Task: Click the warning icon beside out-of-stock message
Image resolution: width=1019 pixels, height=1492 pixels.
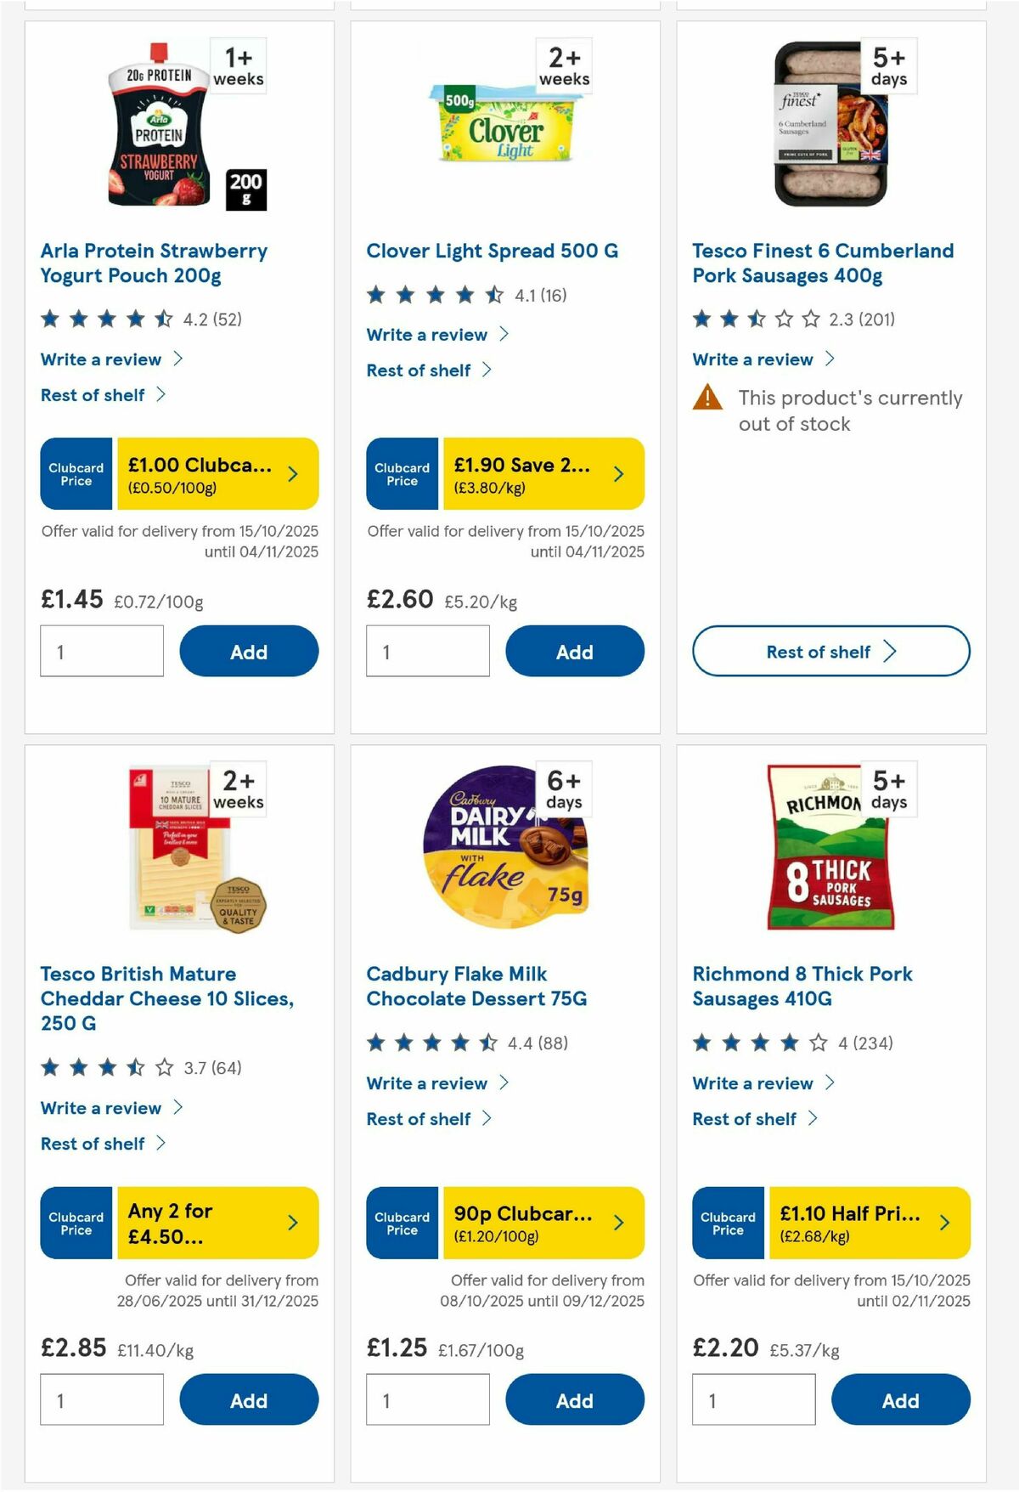Action: [708, 398]
